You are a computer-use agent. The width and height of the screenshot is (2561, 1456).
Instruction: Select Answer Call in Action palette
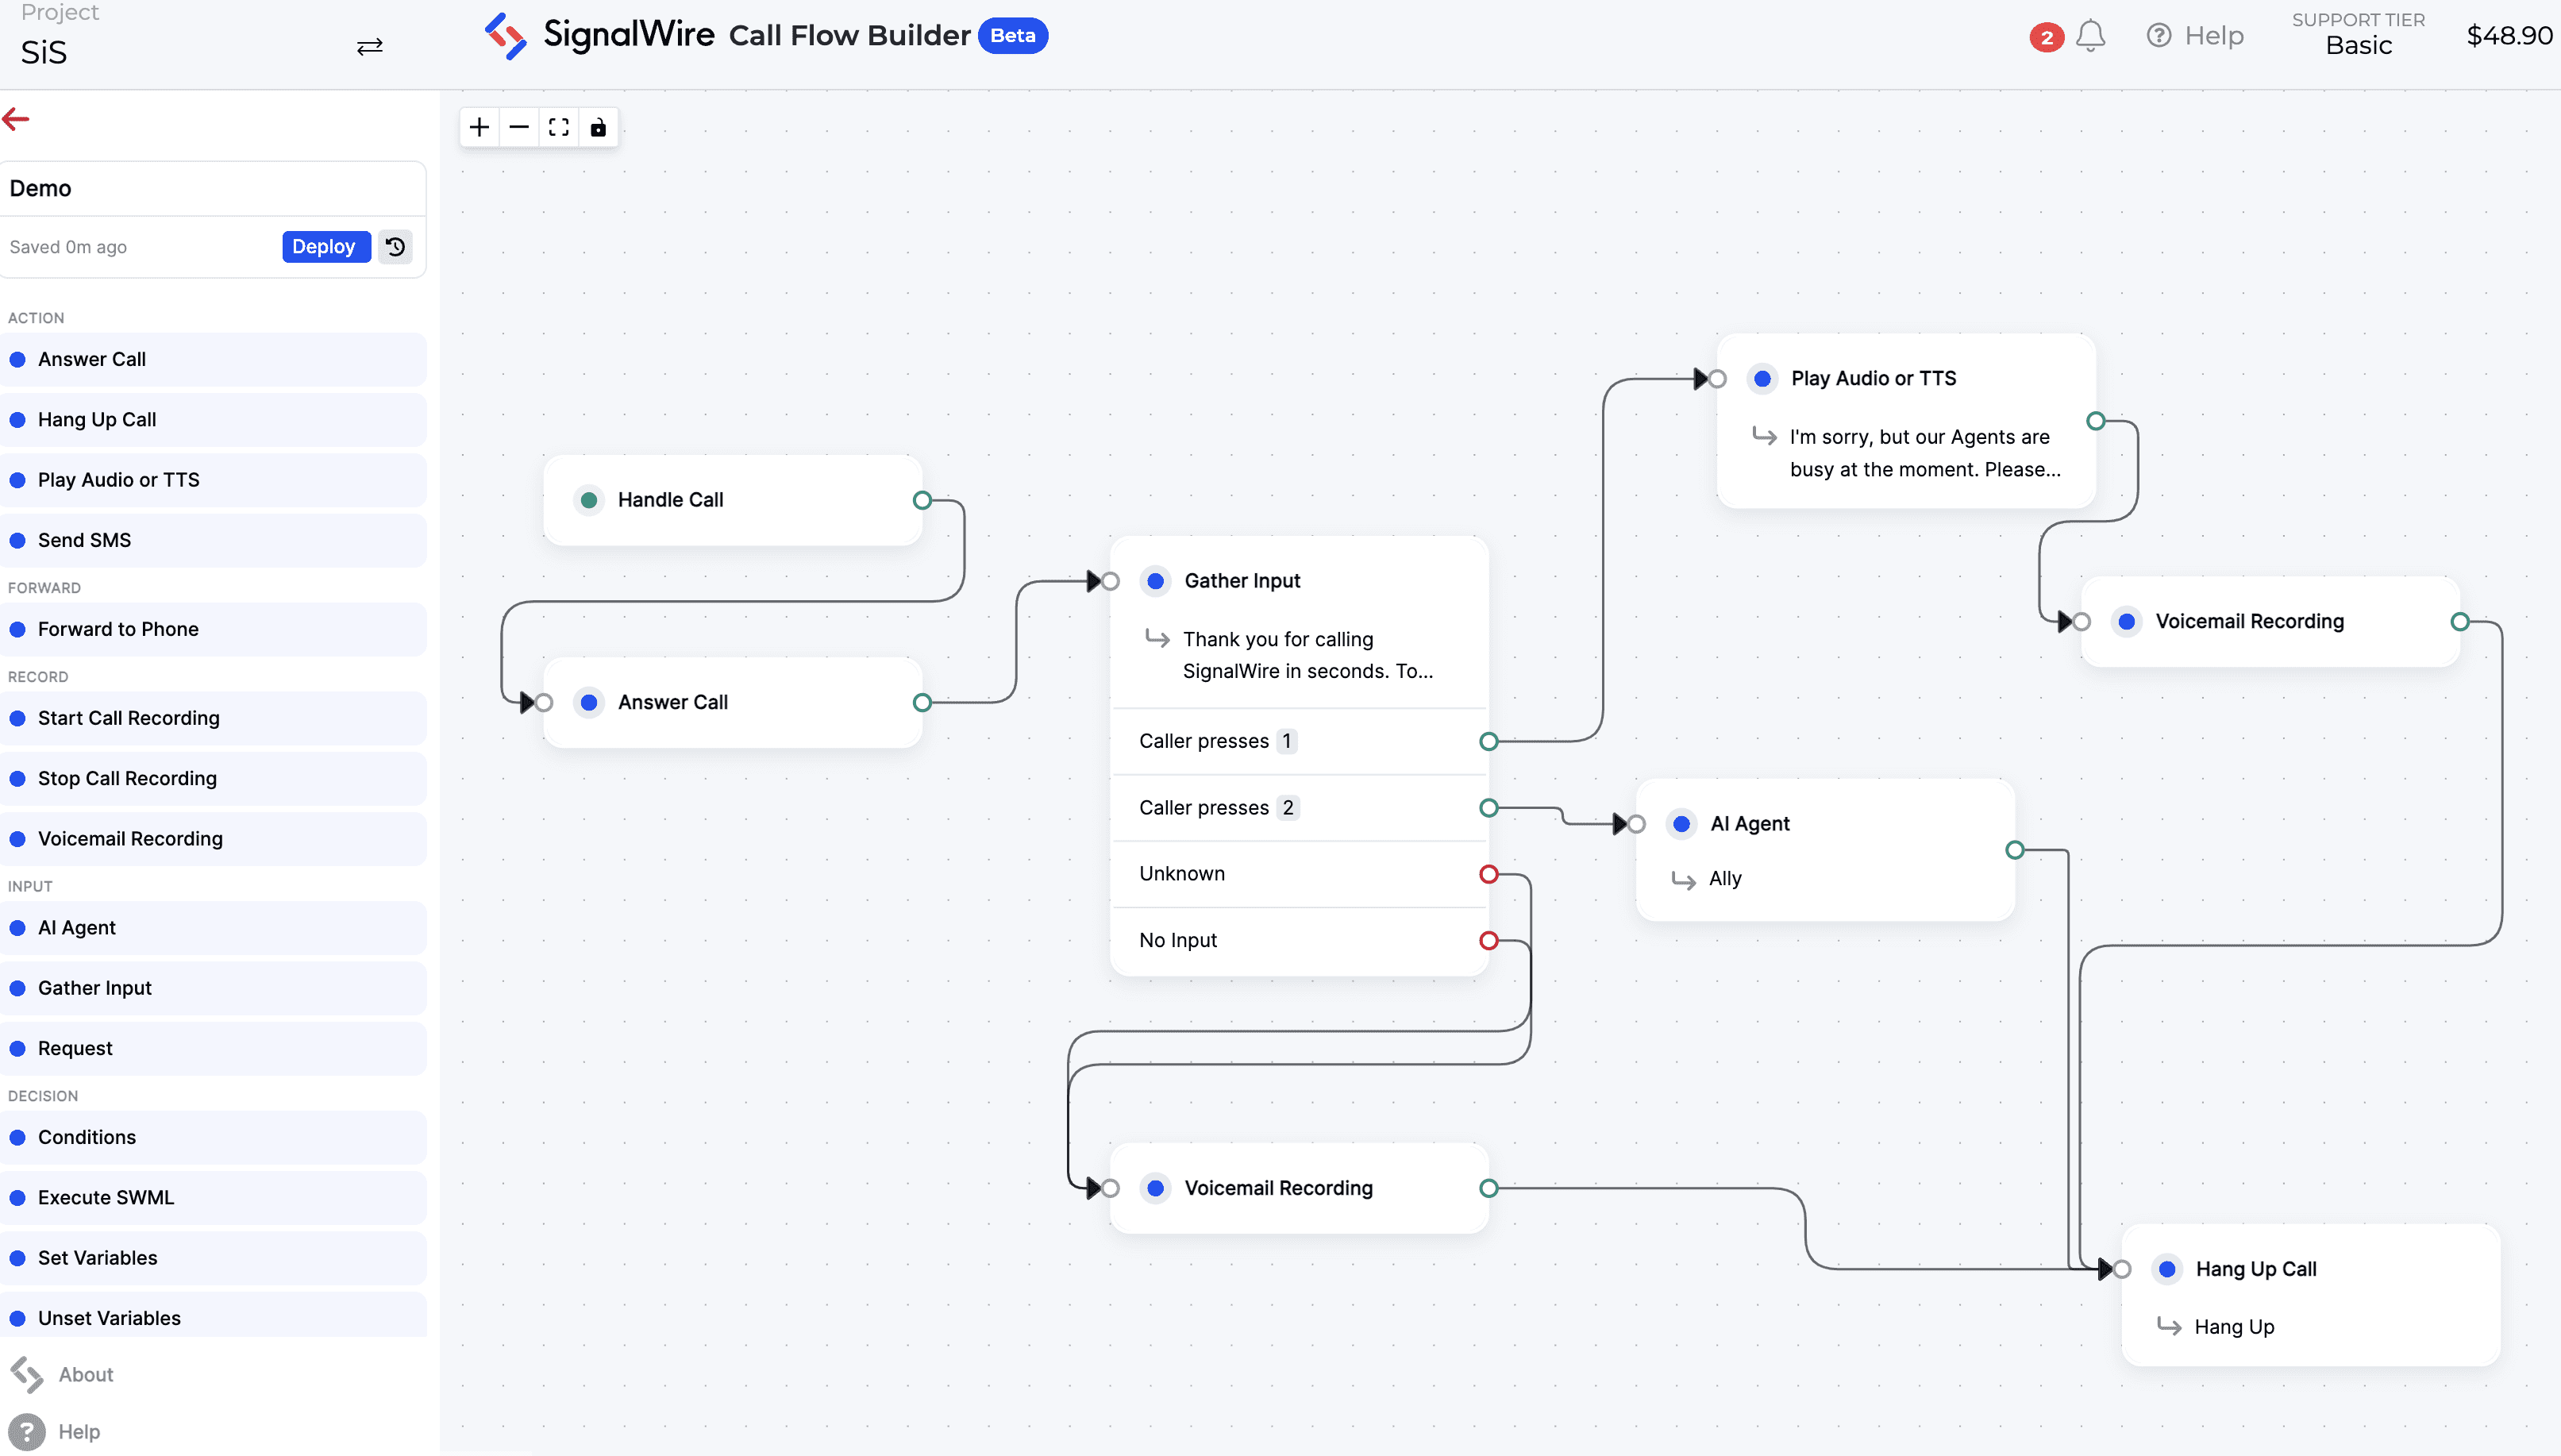pyautogui.click(x=213, y=359)
